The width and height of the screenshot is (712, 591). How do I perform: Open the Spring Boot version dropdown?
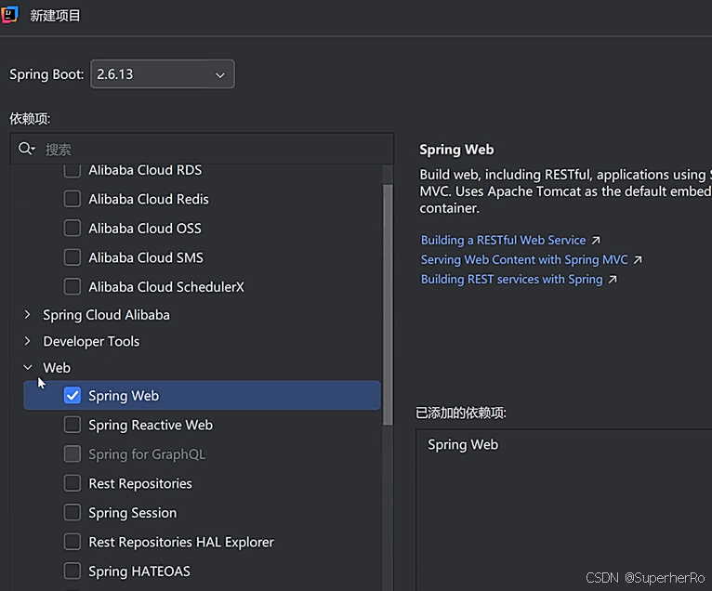tap(163, 74)
